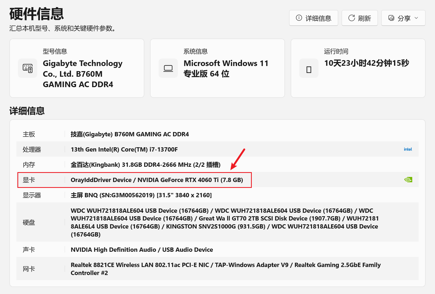The height and width of the screenshot is (294, 435).
Task: Click the 硬盘 row label
Action: [x=29, y=222]
